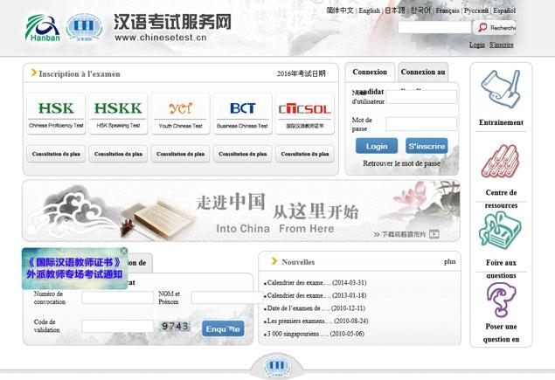This screenshot has height=380, width=555.
Task: Open 3 000 singapouriens news item
Action: pos(314,334)
